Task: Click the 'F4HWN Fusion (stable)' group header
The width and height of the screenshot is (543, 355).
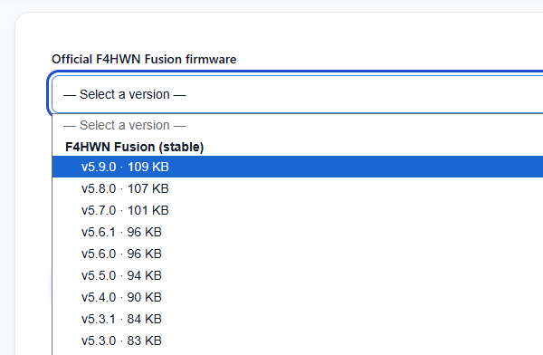Action: coord(134,147)
